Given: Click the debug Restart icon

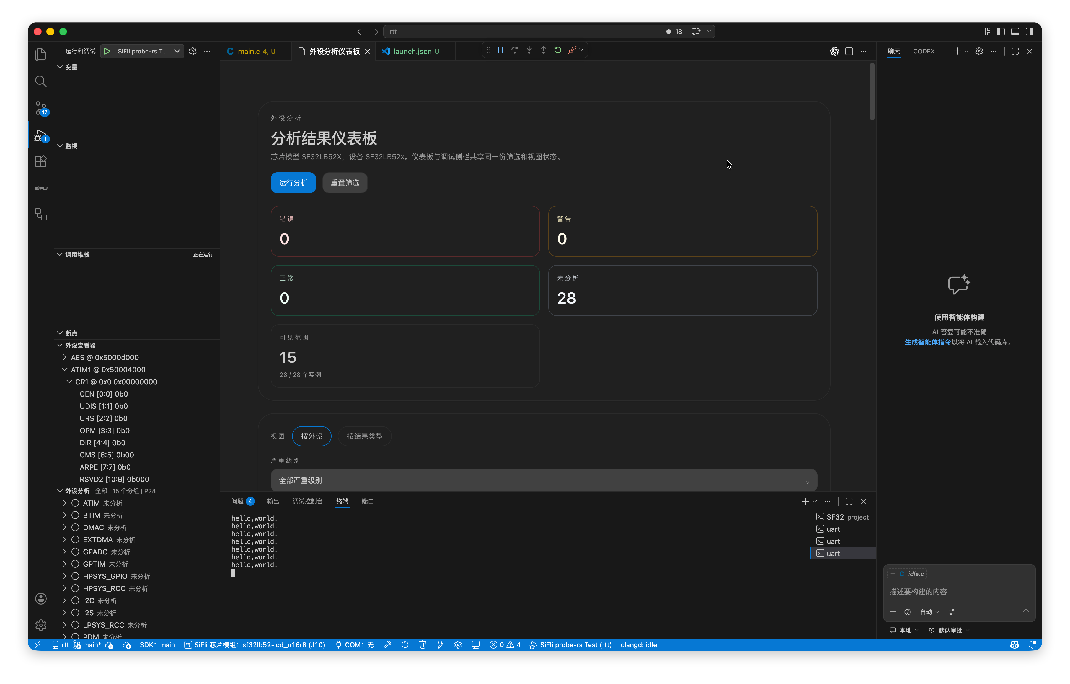Looking at the screenshot, I should coord(558,50).
